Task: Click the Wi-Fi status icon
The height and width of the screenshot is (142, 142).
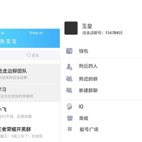Action: coord(2,33)
